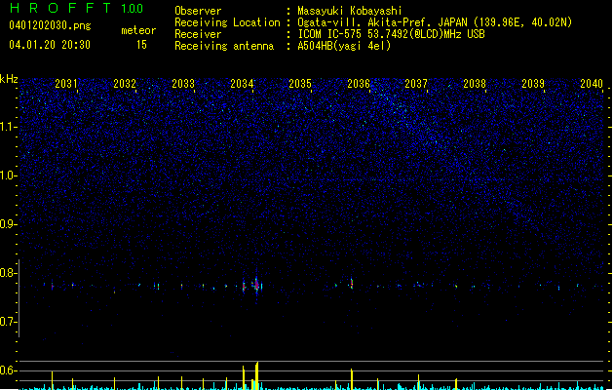Image resolution: width=613 pixels, height=390 pixels.
Task: Click the 2035 time marker
Action: [x=300, y=84]
